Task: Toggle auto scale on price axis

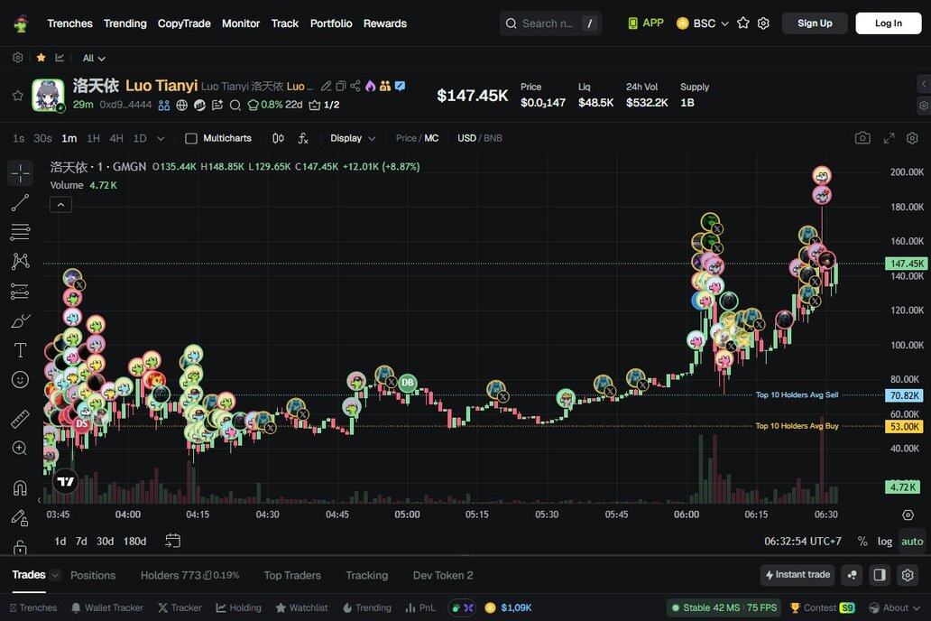Action: [x=912, y=542]
